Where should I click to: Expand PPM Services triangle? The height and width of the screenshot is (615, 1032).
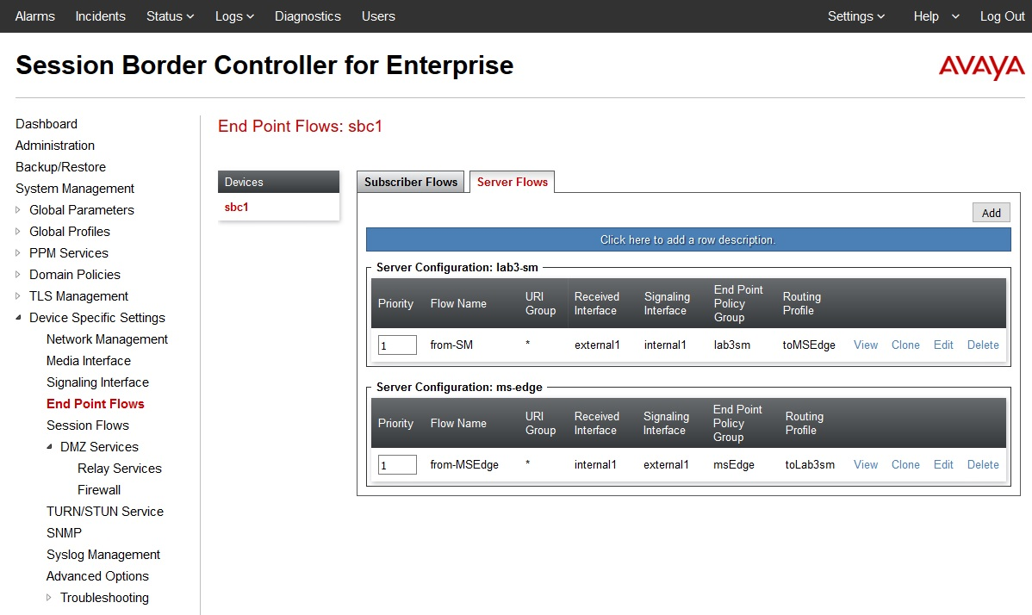pos(18,253)
